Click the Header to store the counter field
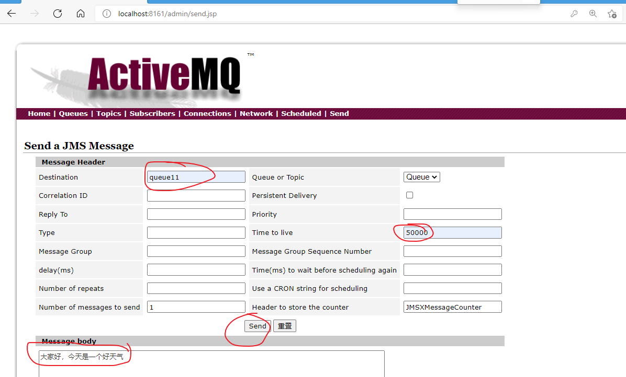626x377 pixels. pyautogui.click(x=452, y=307)
